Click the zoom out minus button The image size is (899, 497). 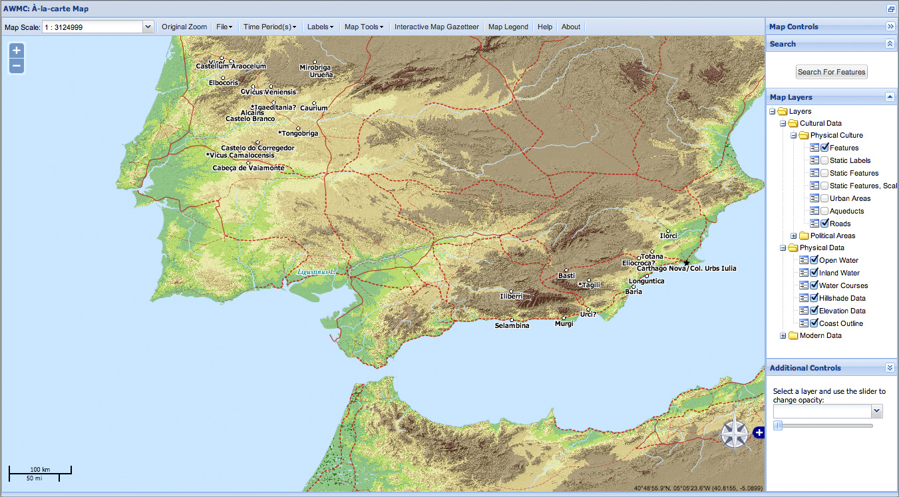point(17,66)
